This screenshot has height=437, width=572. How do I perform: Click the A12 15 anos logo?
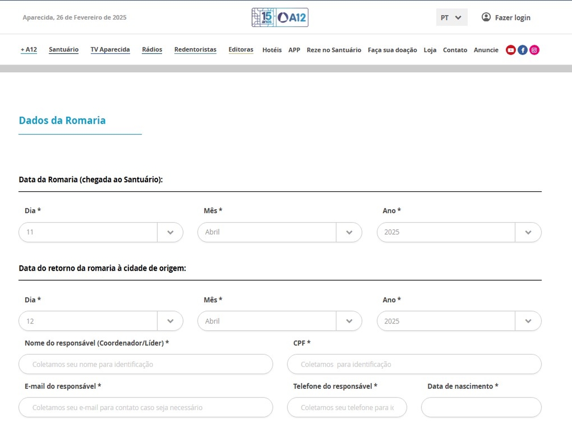point(280,17)
